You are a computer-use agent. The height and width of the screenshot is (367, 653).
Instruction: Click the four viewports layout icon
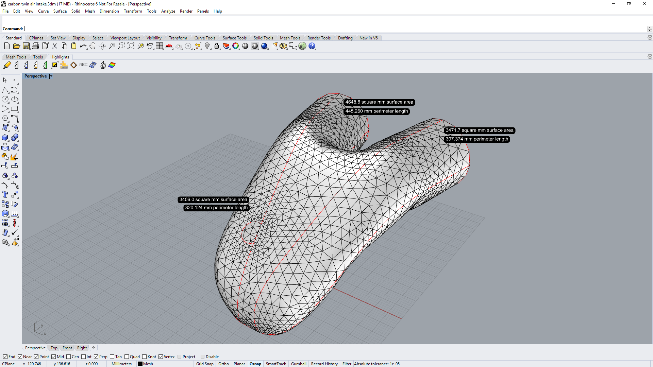click(160, 46)
